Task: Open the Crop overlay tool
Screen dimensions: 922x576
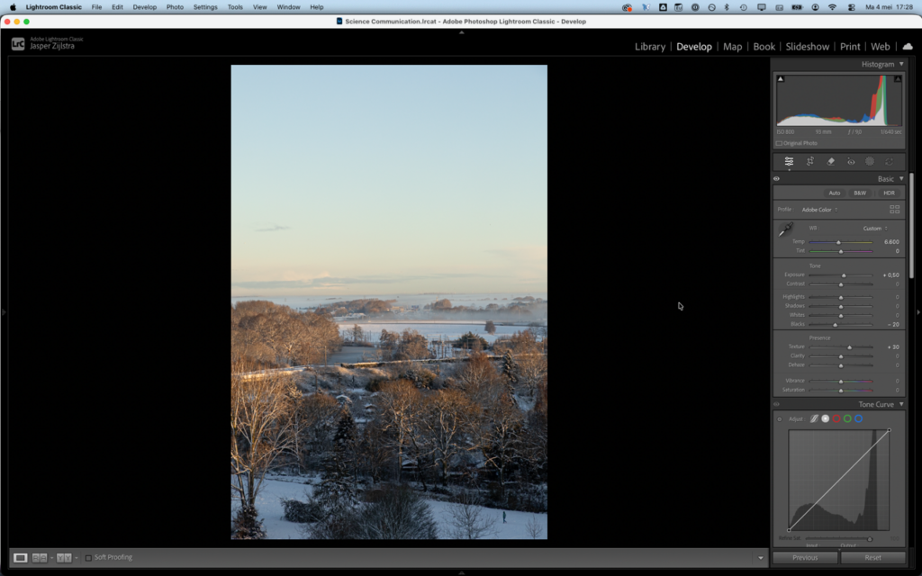Action: 809,162
